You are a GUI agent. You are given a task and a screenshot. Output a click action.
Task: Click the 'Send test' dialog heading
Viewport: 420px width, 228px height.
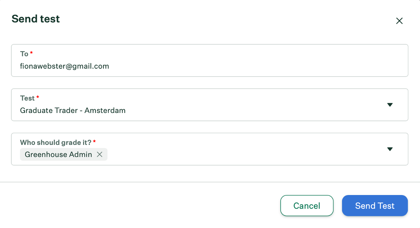36,19
